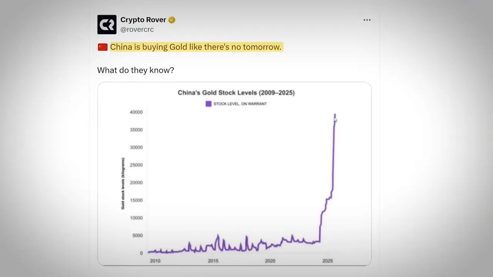Screen dimensions: 493x277
Task: Click the rotated y-axis title "Gold stock levels (kilograms)"
Action: click(123, 184)
